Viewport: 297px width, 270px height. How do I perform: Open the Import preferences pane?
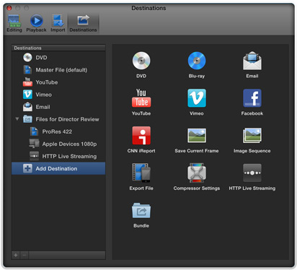pyautogui.click(x=58, y=23)
